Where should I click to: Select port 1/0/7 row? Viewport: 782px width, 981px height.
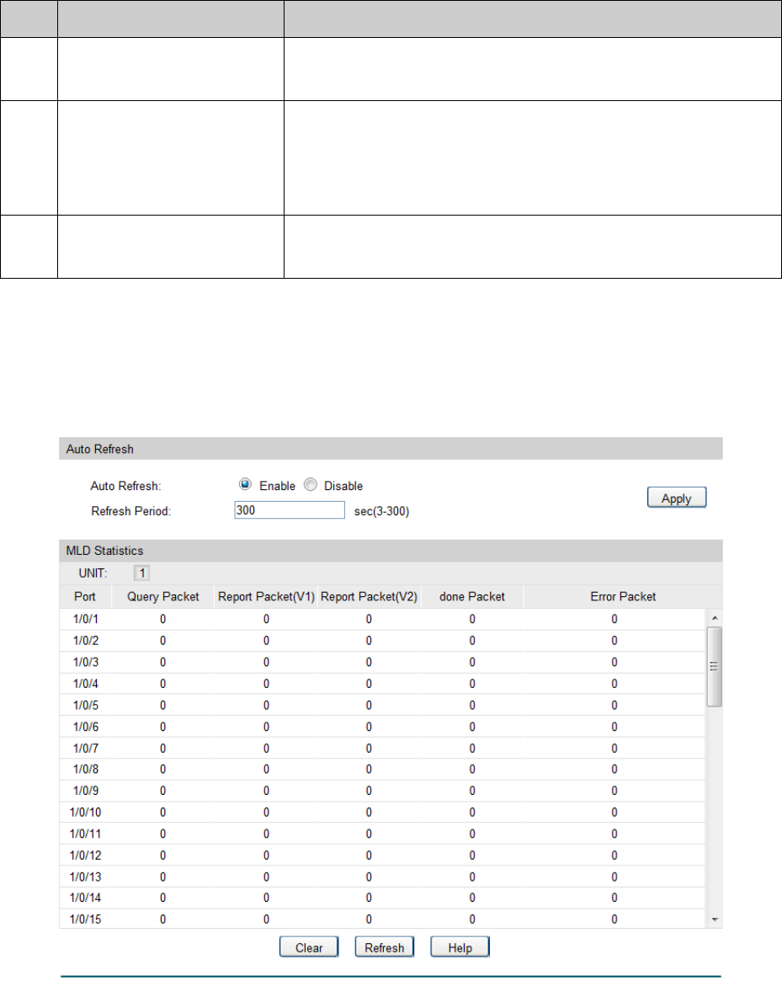pos(383,749)
